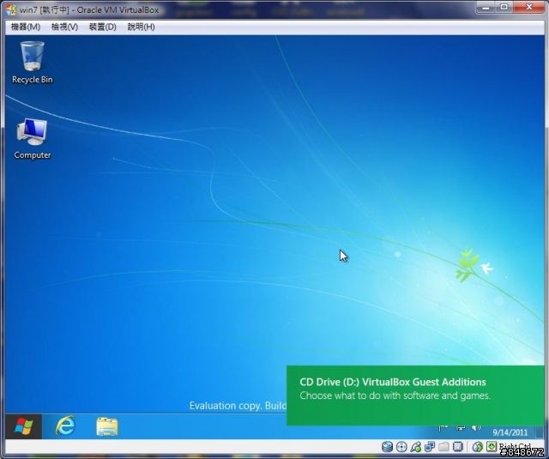549x459 pixels.
Task: Click the virtualization CPU status icon
Action: [457, 447]
